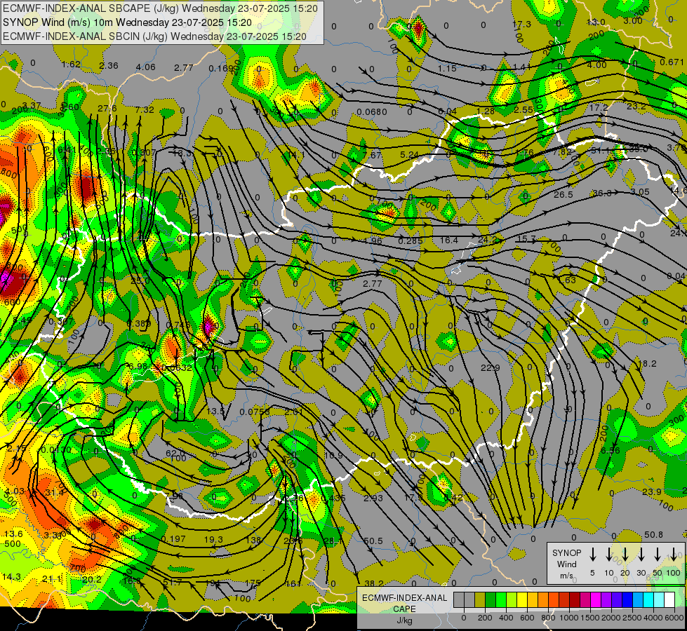
Task: Click the map value 0.0756
Action: pyautogui.click(x=255, y=412)
